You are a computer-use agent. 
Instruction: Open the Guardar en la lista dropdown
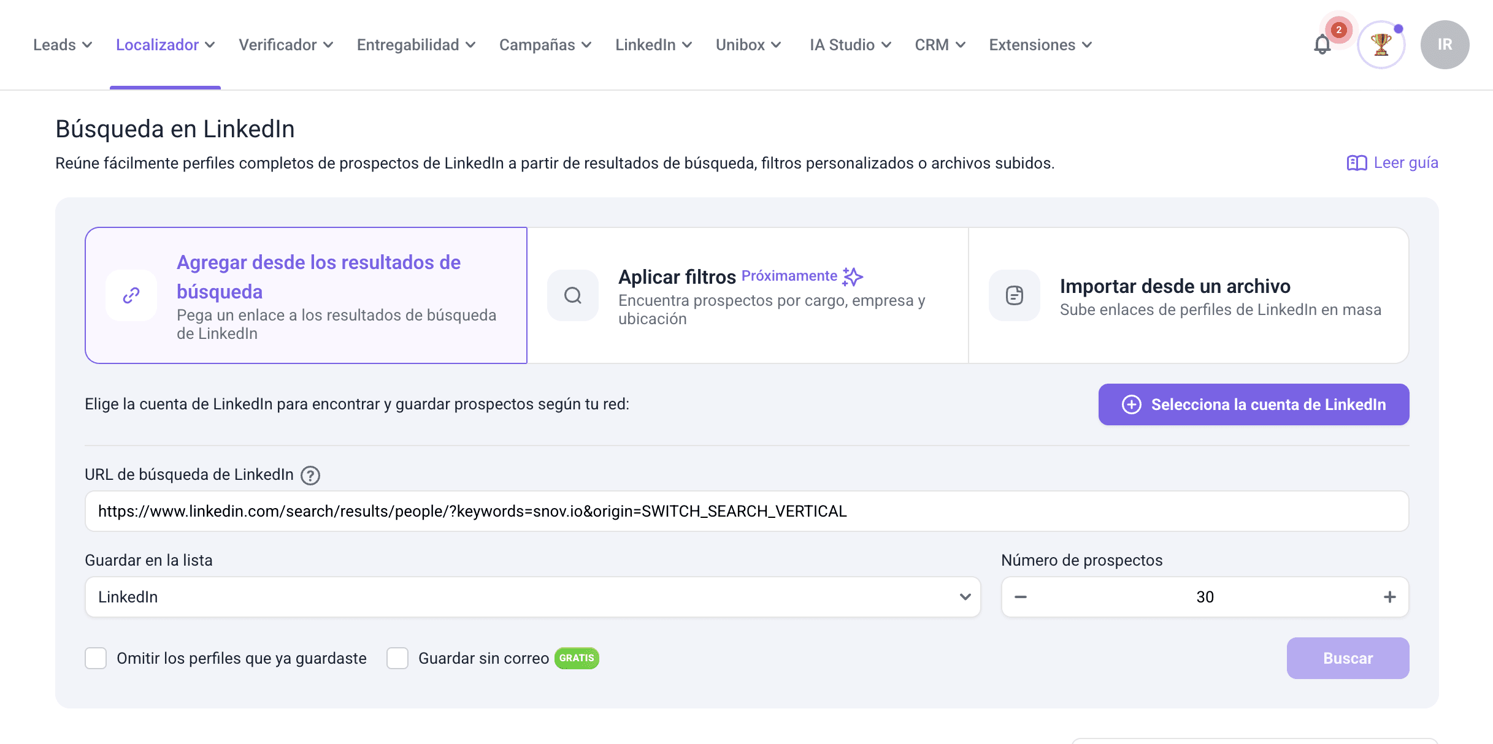[532, 597]
